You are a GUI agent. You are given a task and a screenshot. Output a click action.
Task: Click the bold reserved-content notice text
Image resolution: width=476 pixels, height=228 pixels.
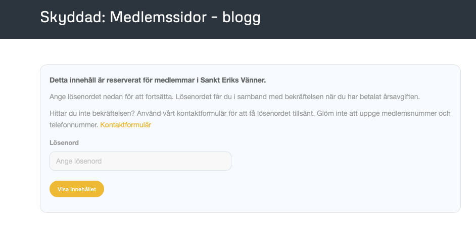point(157,80)
